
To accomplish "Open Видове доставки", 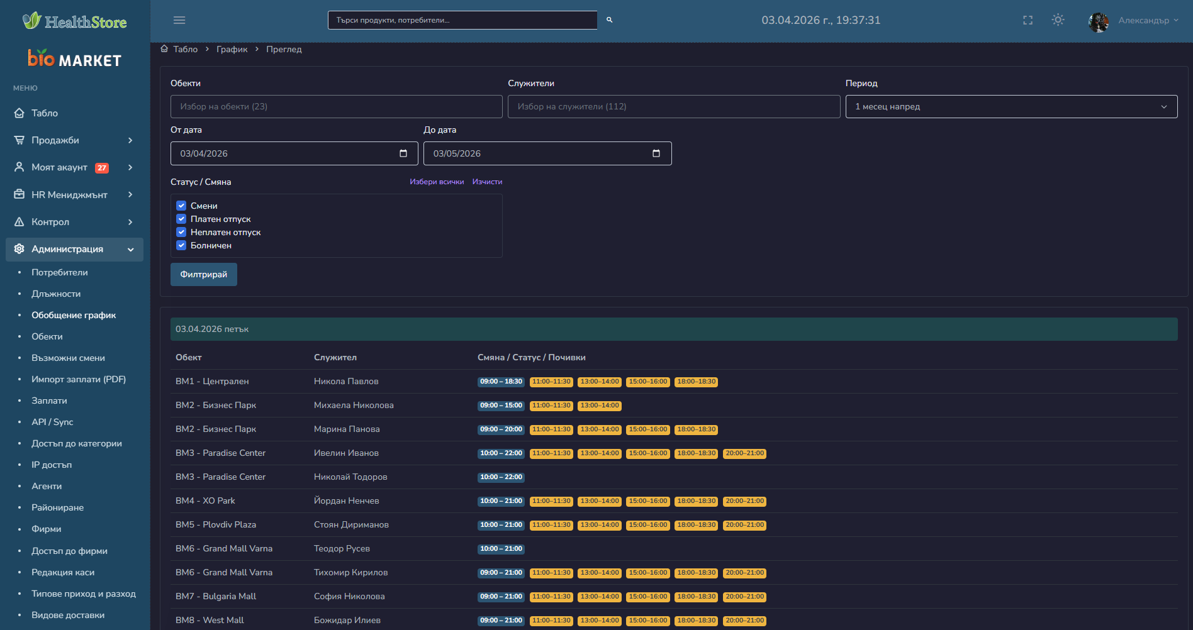I will 68,615.
